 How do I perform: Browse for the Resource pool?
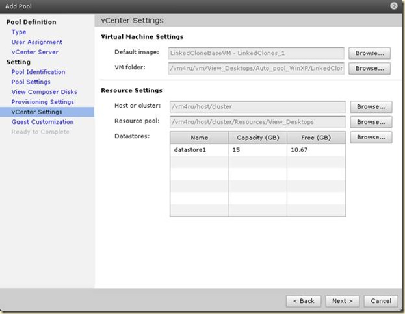coord(371,121)
